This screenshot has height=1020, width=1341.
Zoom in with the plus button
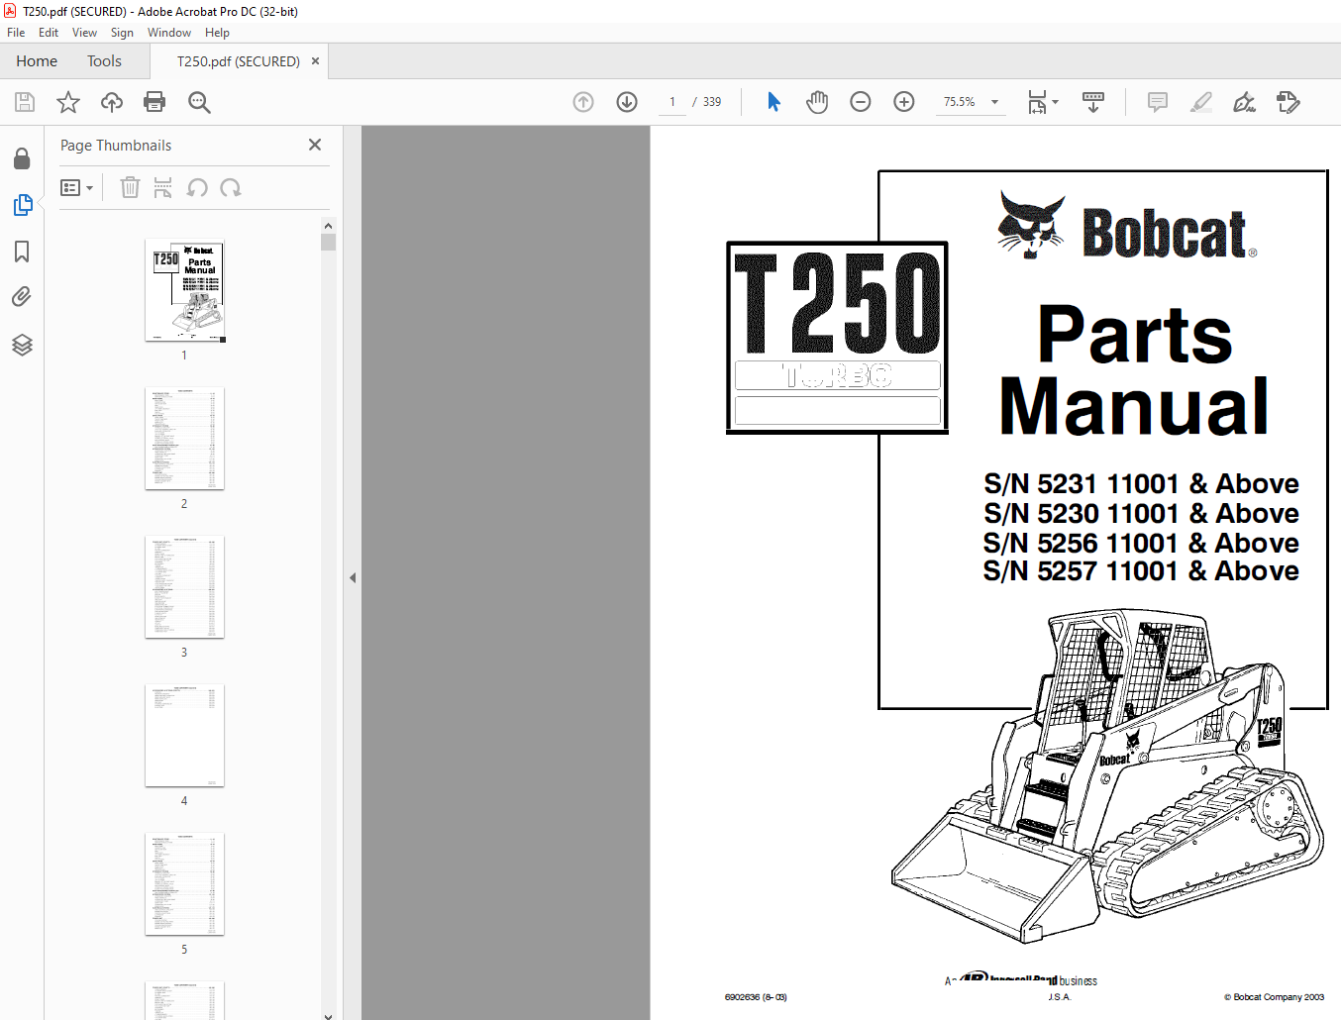904,102
